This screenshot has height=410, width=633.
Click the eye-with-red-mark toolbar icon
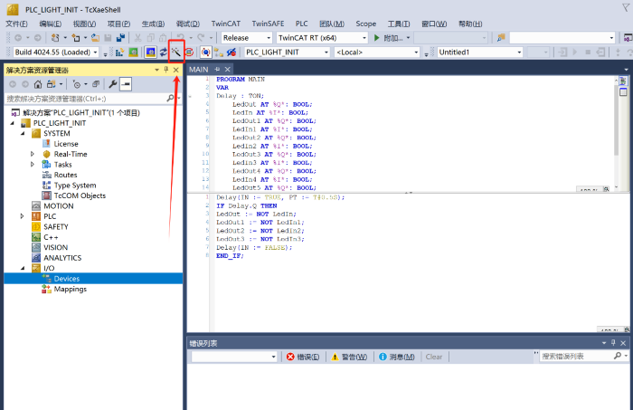[x=231, y=52]
